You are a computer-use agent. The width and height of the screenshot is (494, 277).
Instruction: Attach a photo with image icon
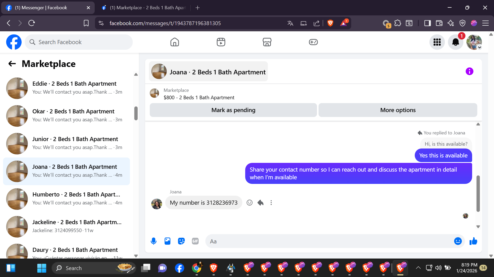(x=167, y=241)
